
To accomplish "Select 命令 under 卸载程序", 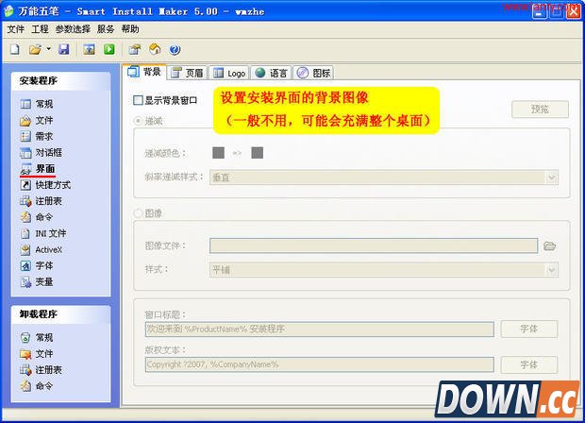I will pos(37,385).
